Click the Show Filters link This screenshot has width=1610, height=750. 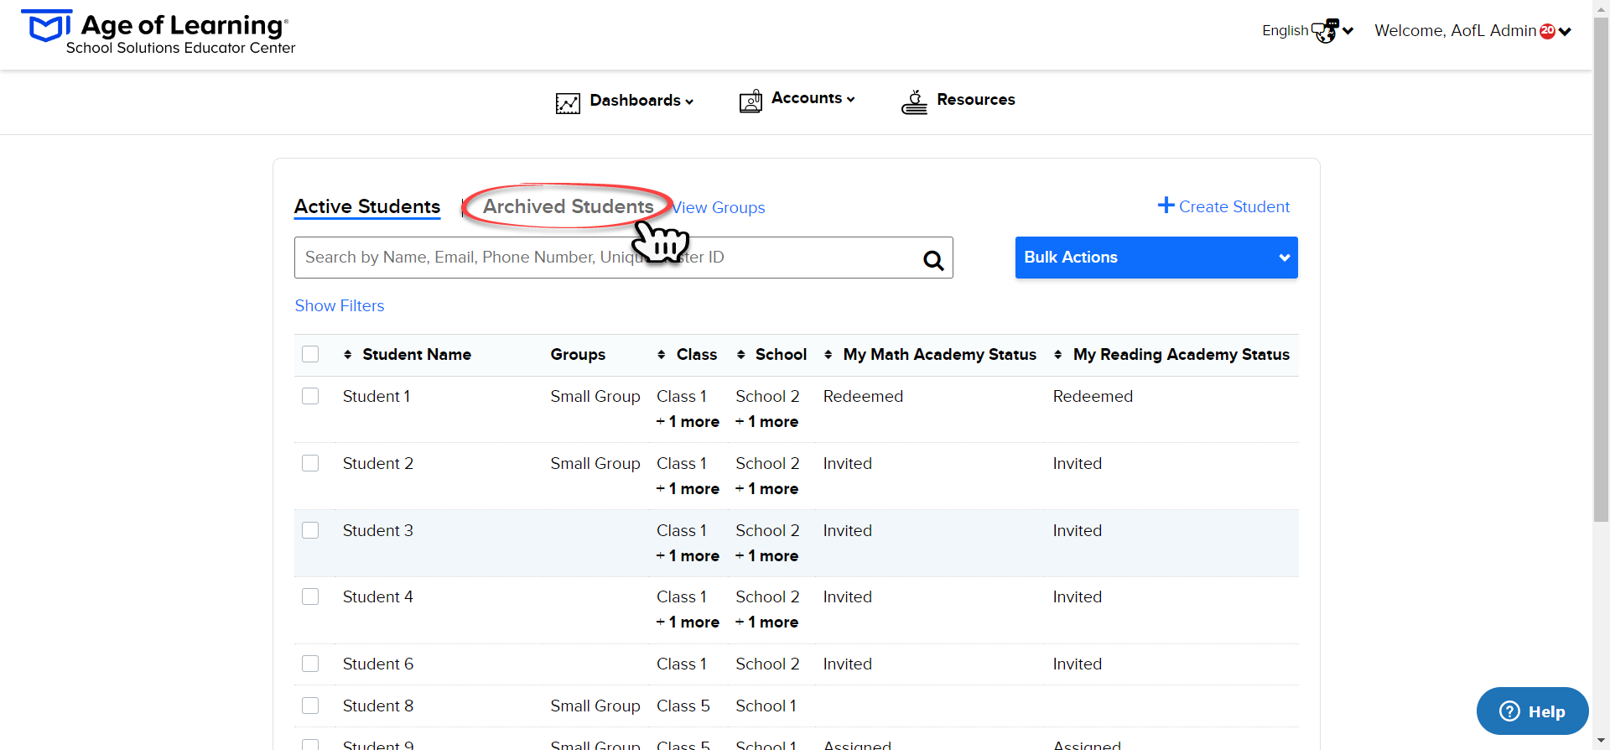[340, 306]
